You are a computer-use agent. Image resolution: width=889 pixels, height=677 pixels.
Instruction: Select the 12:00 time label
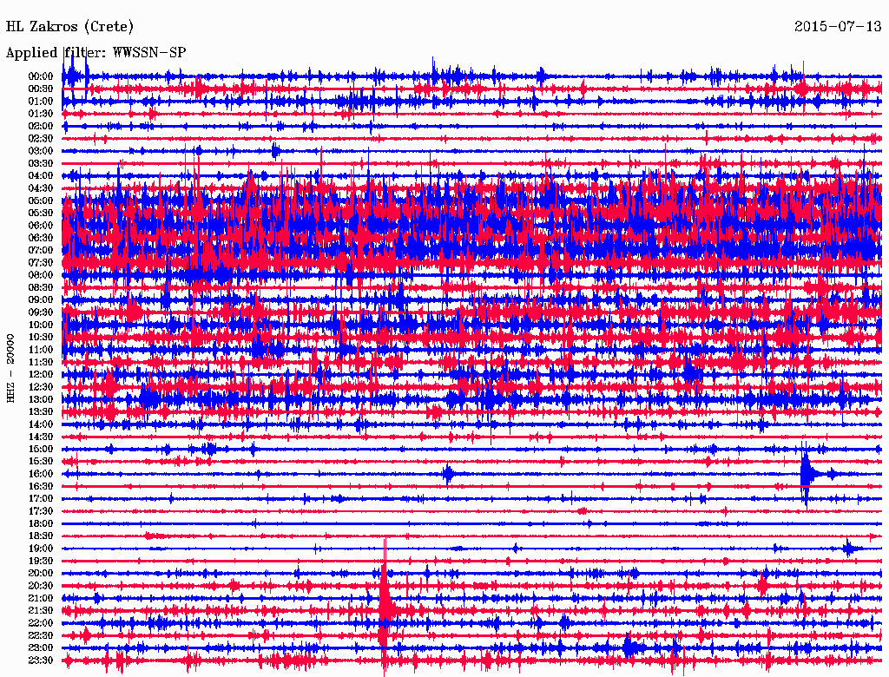[41, 374]
